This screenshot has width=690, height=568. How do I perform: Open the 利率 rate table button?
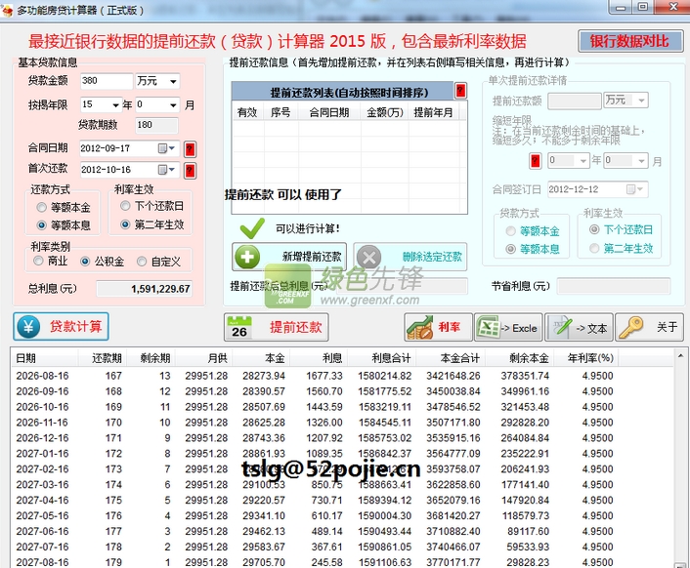(x=438, y=327)
